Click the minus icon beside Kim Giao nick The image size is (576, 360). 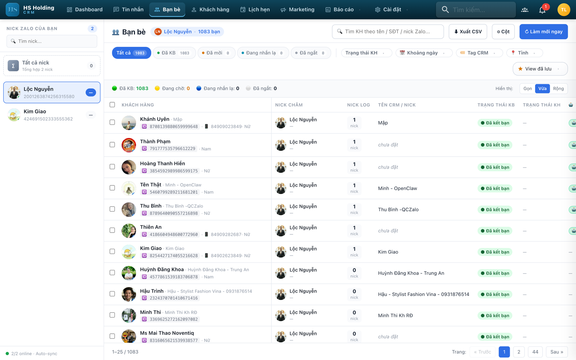(91, 115)
